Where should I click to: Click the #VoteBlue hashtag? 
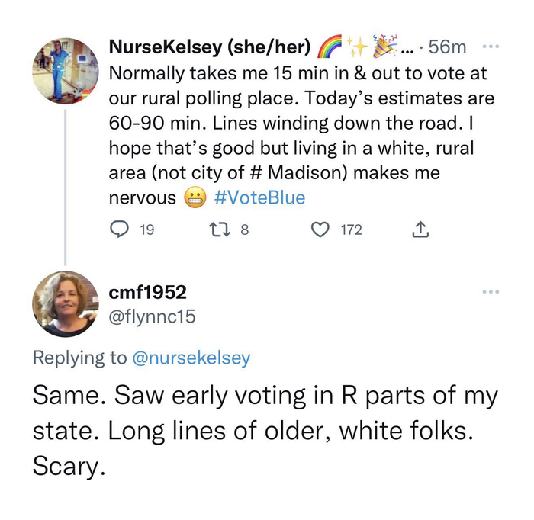coord(260,198)
